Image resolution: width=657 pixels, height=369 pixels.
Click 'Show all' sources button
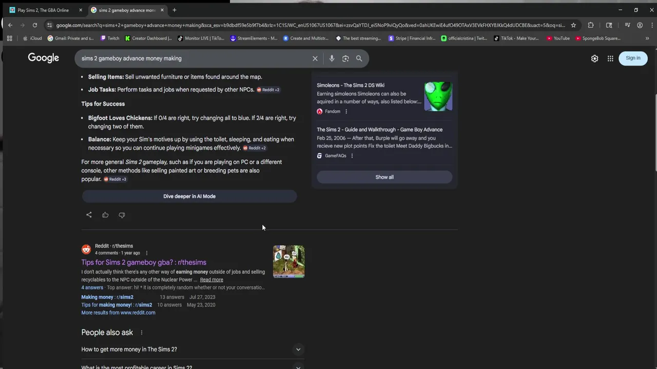point(384,177)
